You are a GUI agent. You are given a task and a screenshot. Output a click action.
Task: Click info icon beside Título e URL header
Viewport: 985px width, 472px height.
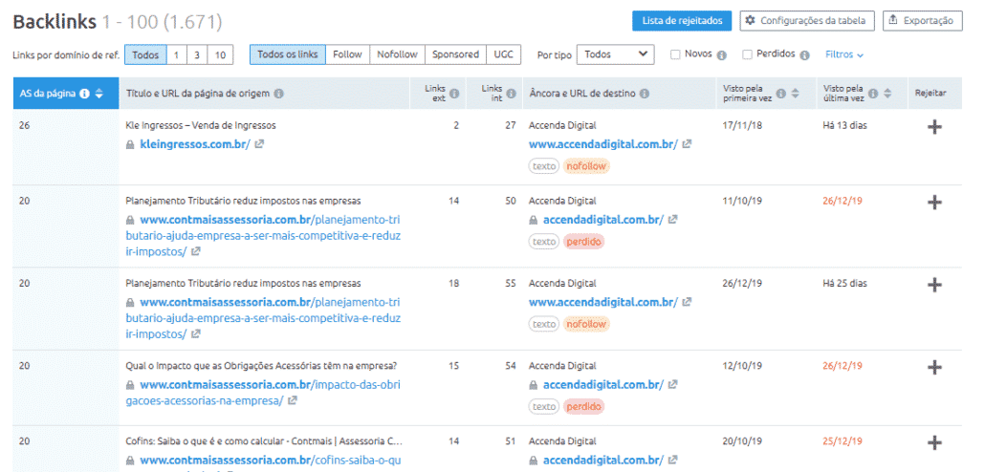tap(278, 94)
